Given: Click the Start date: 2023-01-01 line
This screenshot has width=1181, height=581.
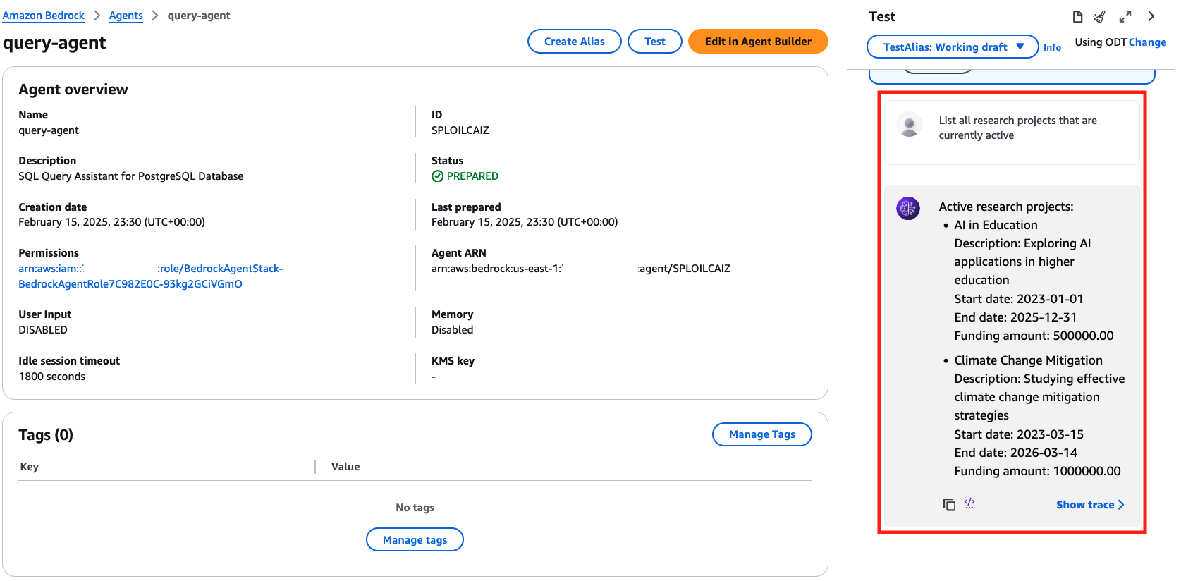Looking at the screenshot, I should coord(1019,299).
